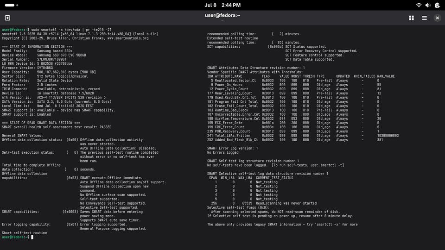This screenshot has height=250, width=445.
Task: Click the www.smartmontools.org URL text
Action: [128, 38]
